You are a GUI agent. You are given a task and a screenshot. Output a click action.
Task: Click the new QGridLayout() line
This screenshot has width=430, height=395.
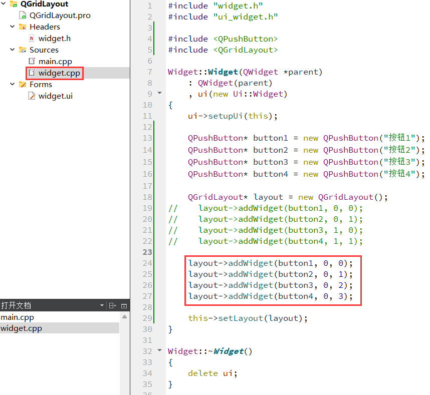[x=288, y=197]
